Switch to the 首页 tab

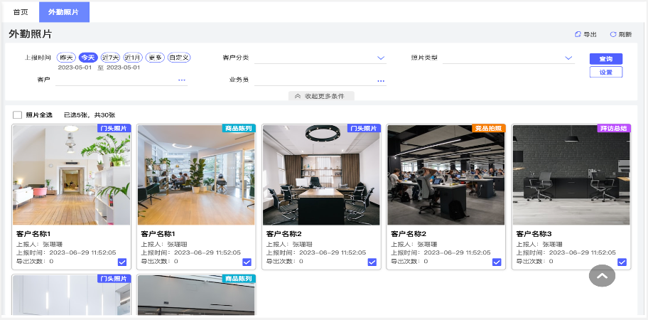(21, 12)
